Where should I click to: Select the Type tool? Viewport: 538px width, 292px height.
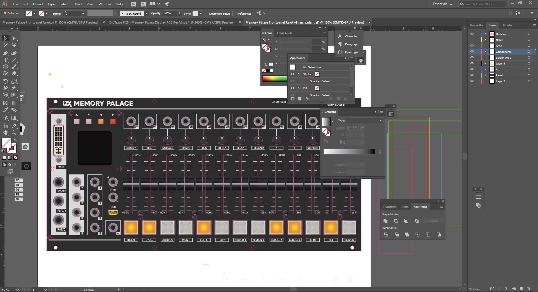pos(5,60)
